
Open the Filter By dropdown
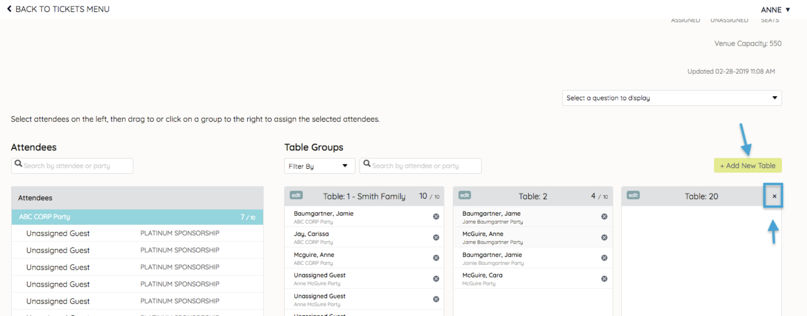click(x=320, y=166)
